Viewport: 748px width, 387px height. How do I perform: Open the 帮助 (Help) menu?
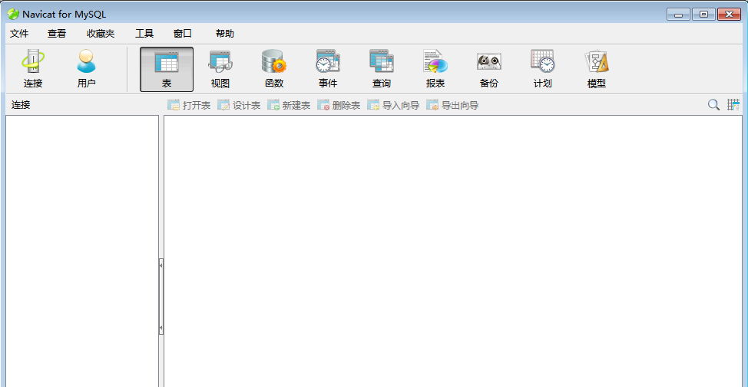225,34
